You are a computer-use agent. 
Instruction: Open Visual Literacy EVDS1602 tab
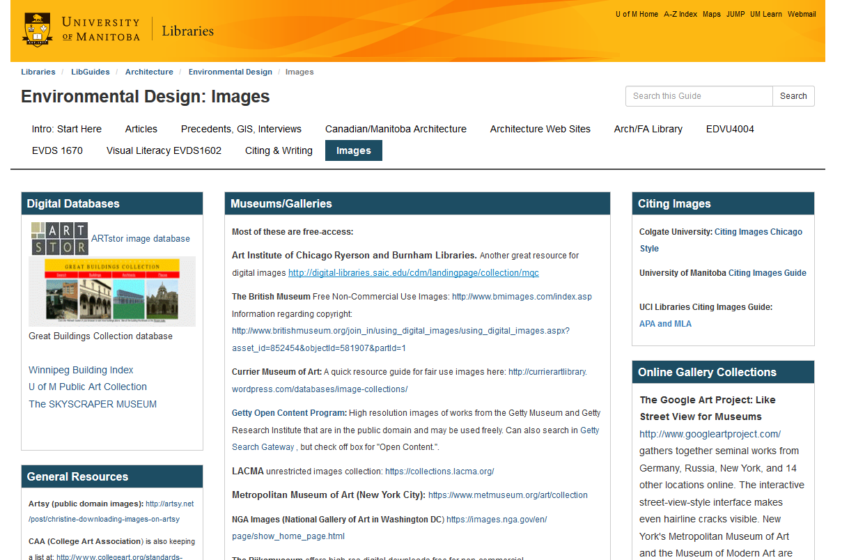point(164,150)
